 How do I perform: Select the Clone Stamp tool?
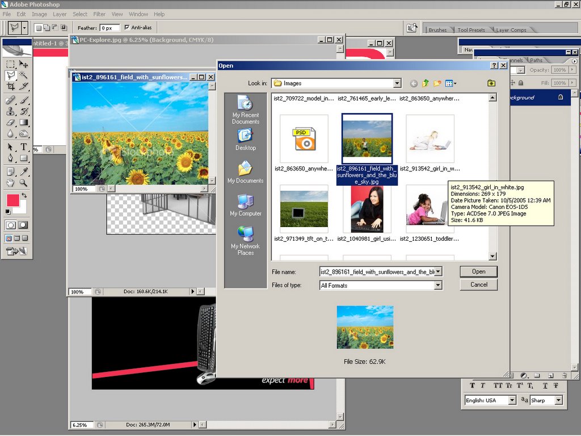(11, 111)
